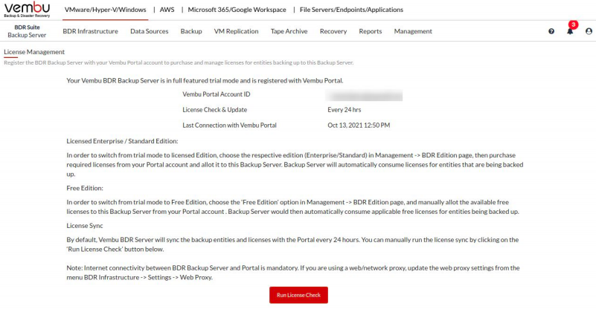Open File Servers/Endpoints/Applications tab
Viewport: 596px width, 309px height.
[x=351, y=10]
